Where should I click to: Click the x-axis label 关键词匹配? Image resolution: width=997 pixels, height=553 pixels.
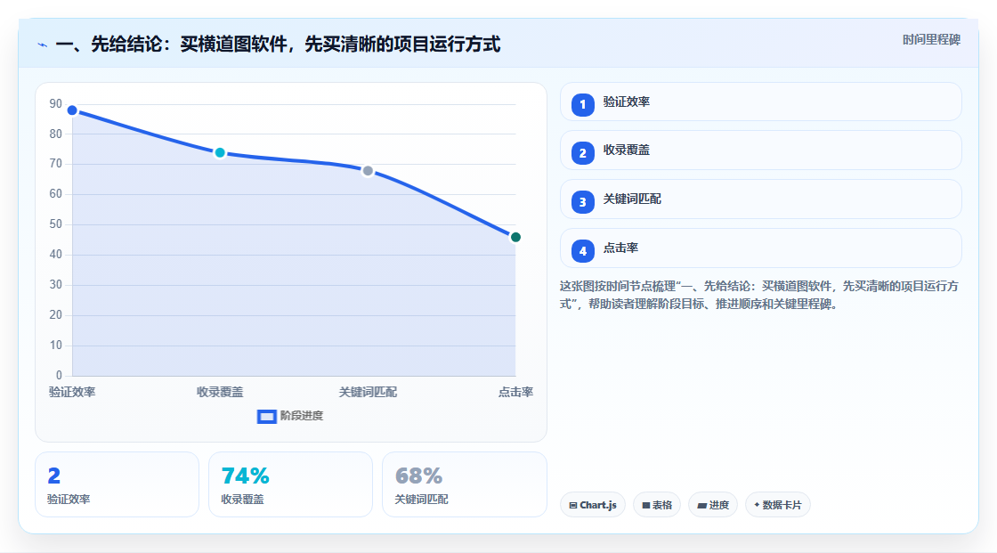coord(368,392)
